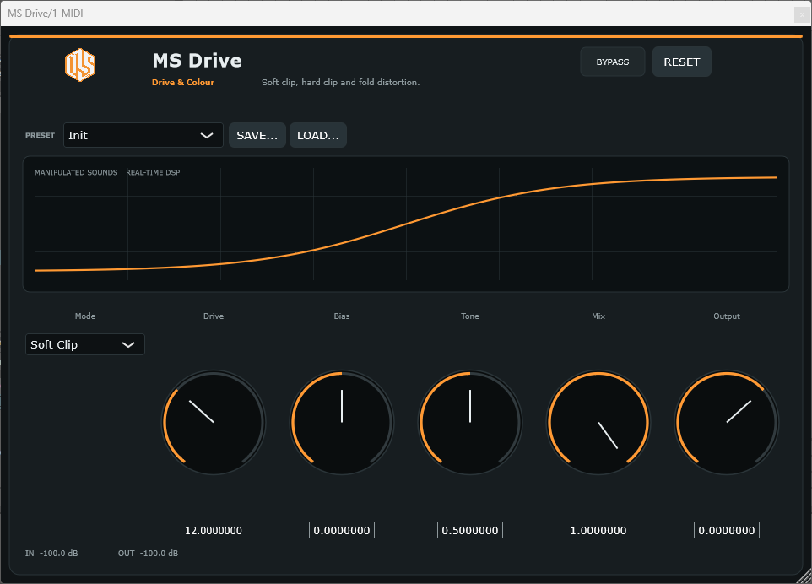Click the Tone knob
Screen dimensions: 812x584
470,423
